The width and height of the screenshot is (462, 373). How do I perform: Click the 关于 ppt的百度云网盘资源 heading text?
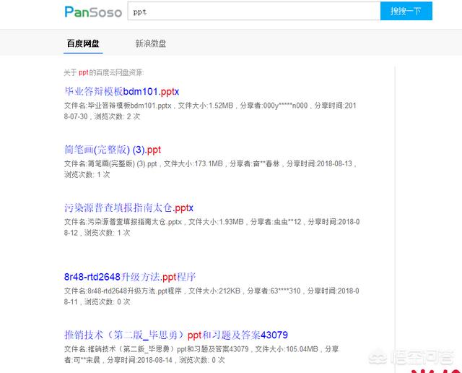point(104,72)
